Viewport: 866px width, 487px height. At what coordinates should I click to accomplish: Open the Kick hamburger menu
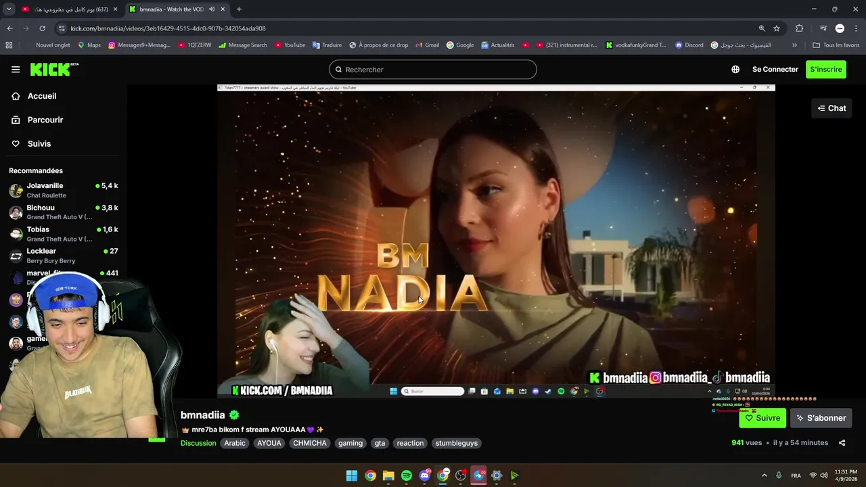point(16,69)
